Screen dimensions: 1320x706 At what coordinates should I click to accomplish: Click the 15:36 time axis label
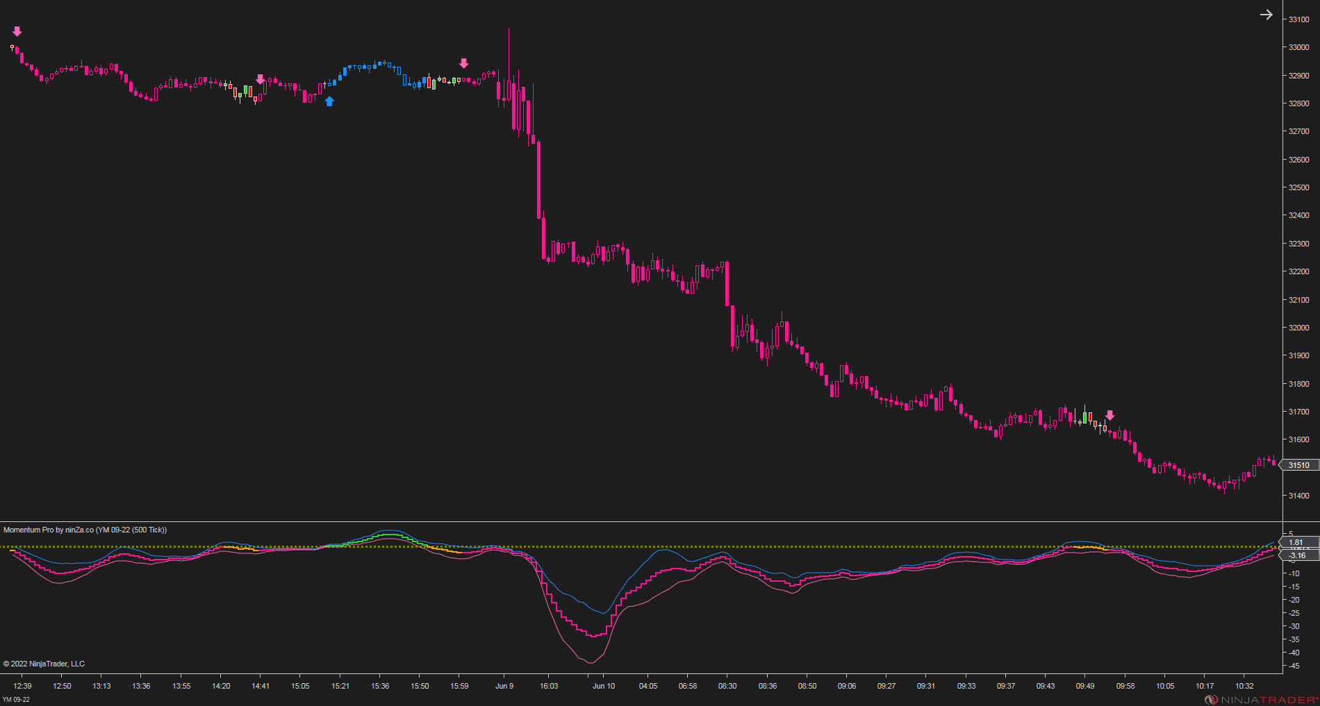coord(380,686)
